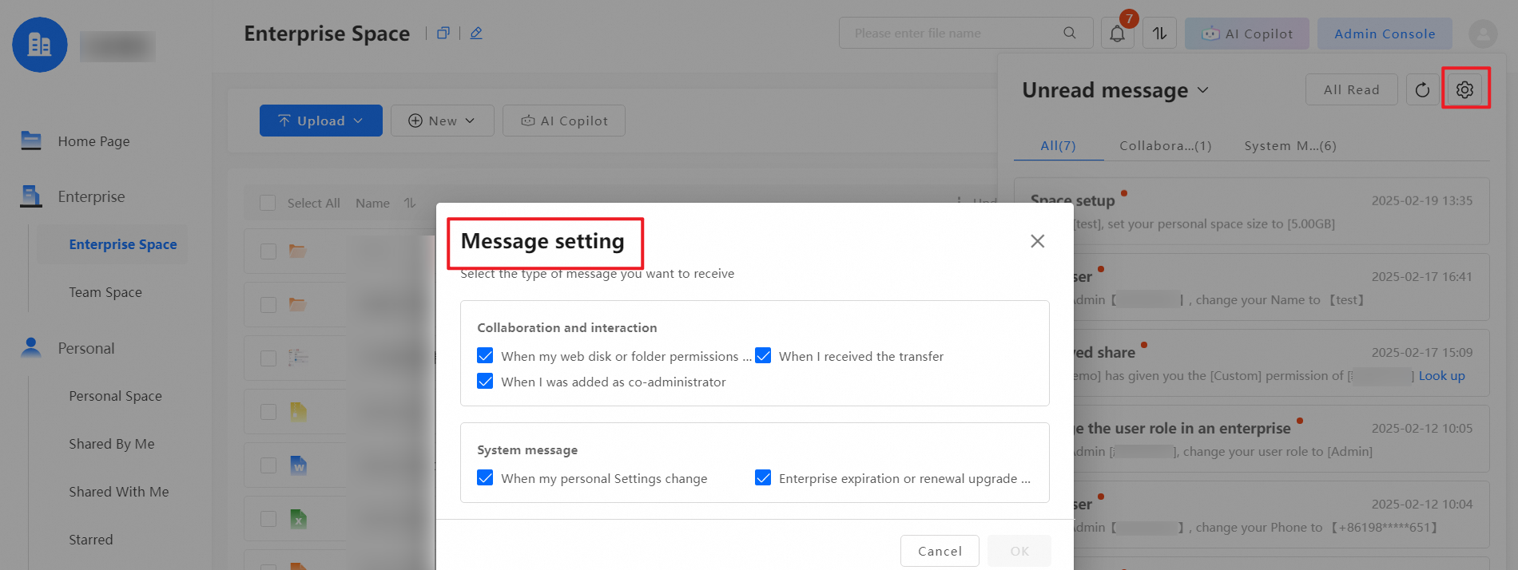Uncheck "When I was added as co-administrator"
The height and width of the screenshot is (570, 1518).
click(x=485, y=382)
